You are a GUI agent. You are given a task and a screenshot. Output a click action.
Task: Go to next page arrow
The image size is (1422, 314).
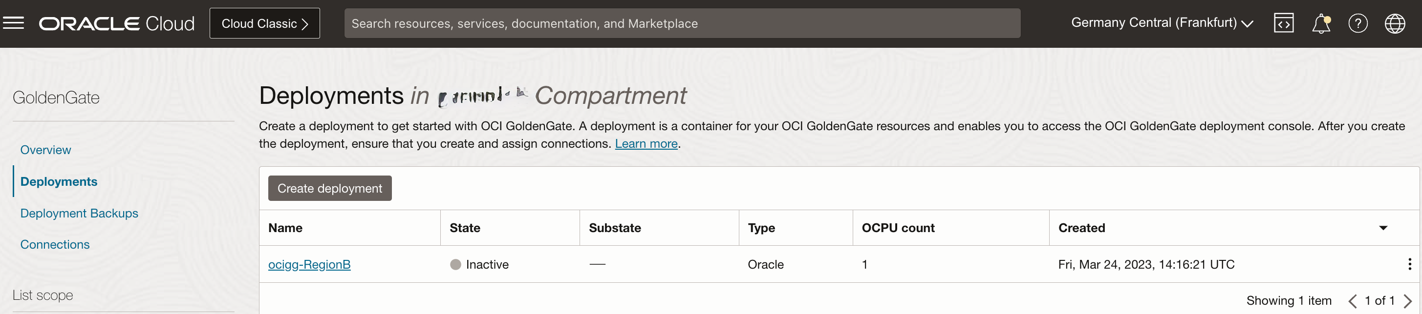[x=1407, y=301]
